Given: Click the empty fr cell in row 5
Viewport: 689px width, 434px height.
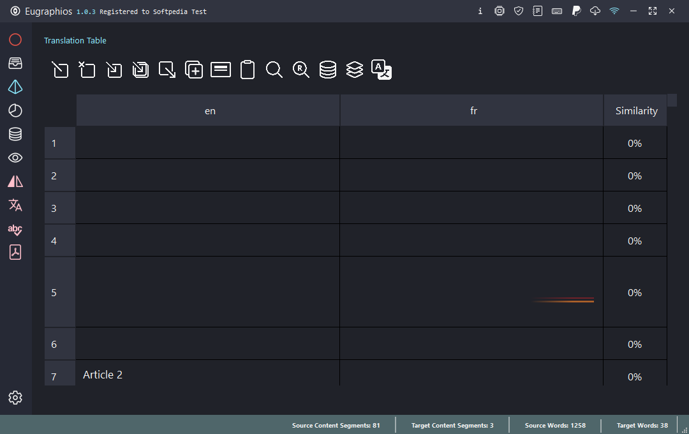Looking at the screenshot, I should [471, 292].
